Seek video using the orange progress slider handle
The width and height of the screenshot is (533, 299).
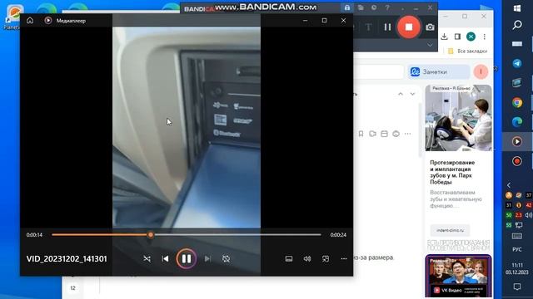[151, 234]
